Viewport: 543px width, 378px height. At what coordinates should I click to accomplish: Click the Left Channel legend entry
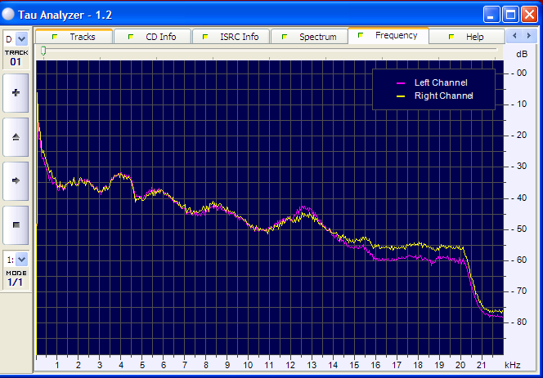pyautogui.click(x=433, y=83)
